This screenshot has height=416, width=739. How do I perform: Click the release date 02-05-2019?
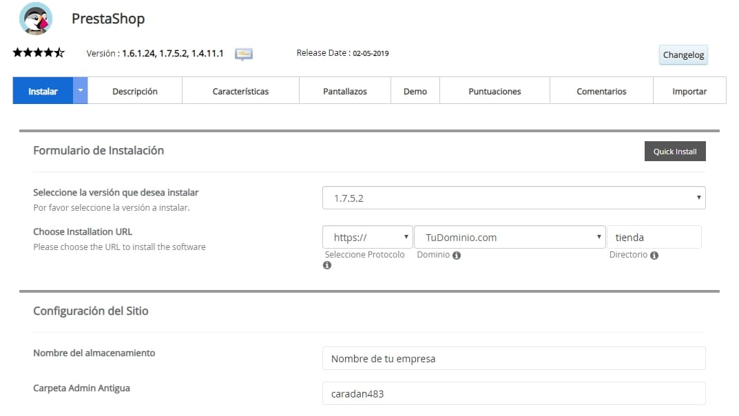pyautogui.click(x=371, y=53)
